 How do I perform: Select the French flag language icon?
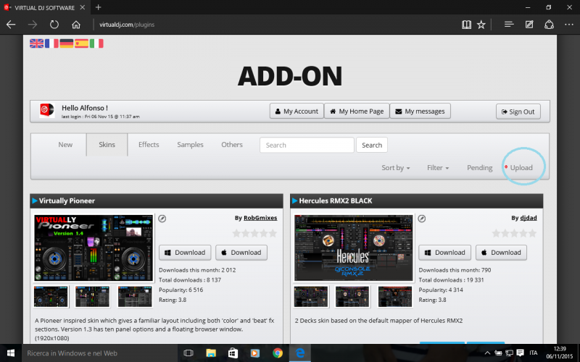(x=51, y=43)
